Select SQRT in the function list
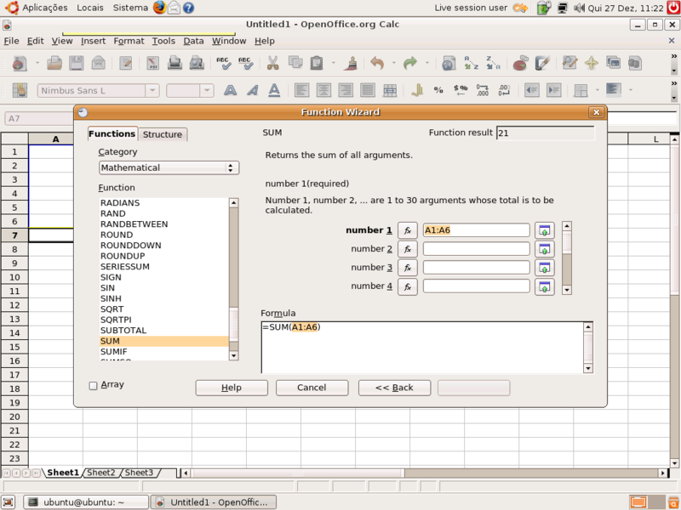This screenshot has height=510, width=681. [164, 309]
